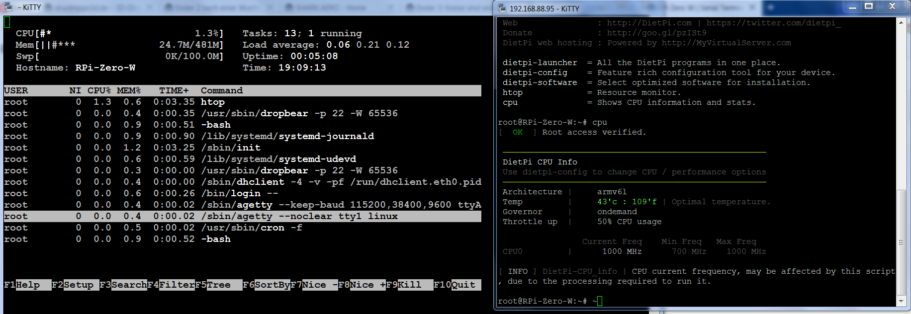The width and height of the screenshot is (911, 314).
Task: Select F4 Filter in htop footer
Action: pyautogui.click(x=171, y=285)
